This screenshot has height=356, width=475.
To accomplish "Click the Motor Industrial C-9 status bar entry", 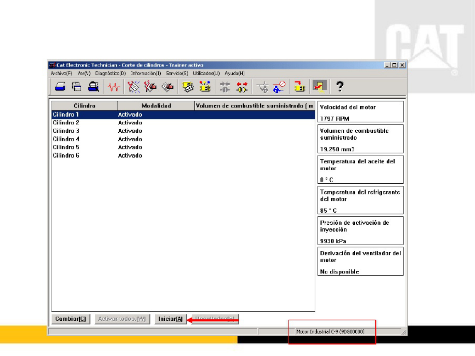I will [x=330, y=331].
